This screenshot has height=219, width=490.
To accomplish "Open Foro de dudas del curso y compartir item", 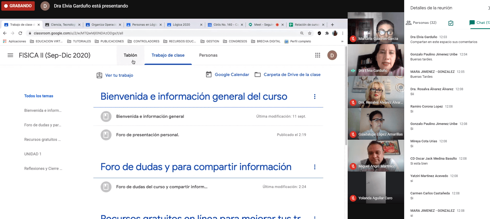I will pyautogui.click(x=162, y=187).
